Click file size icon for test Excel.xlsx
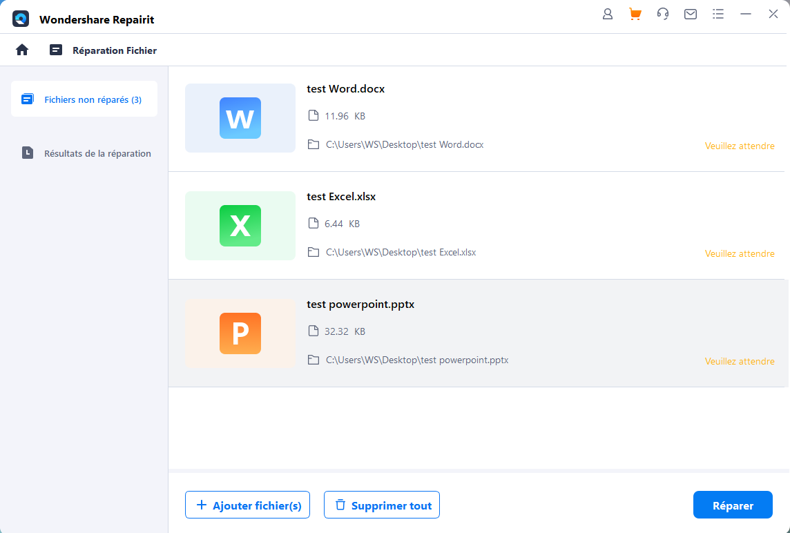 click(314, 223)
